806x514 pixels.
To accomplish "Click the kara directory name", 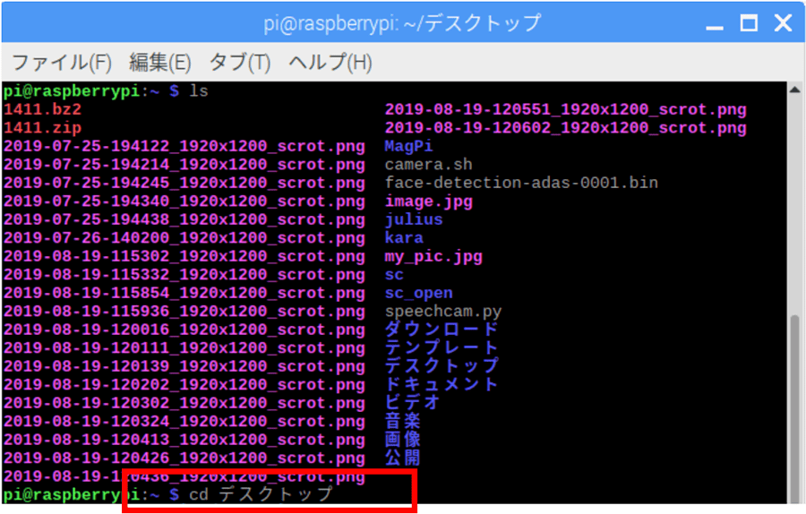I will pyautogui.click(x=404, y=238).
